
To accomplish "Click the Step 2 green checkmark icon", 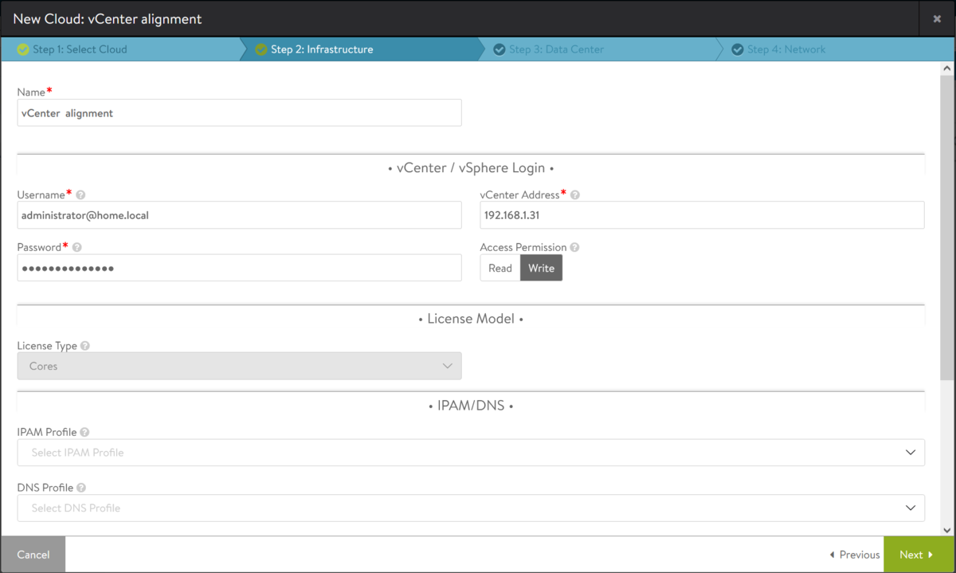I will 261,49.
